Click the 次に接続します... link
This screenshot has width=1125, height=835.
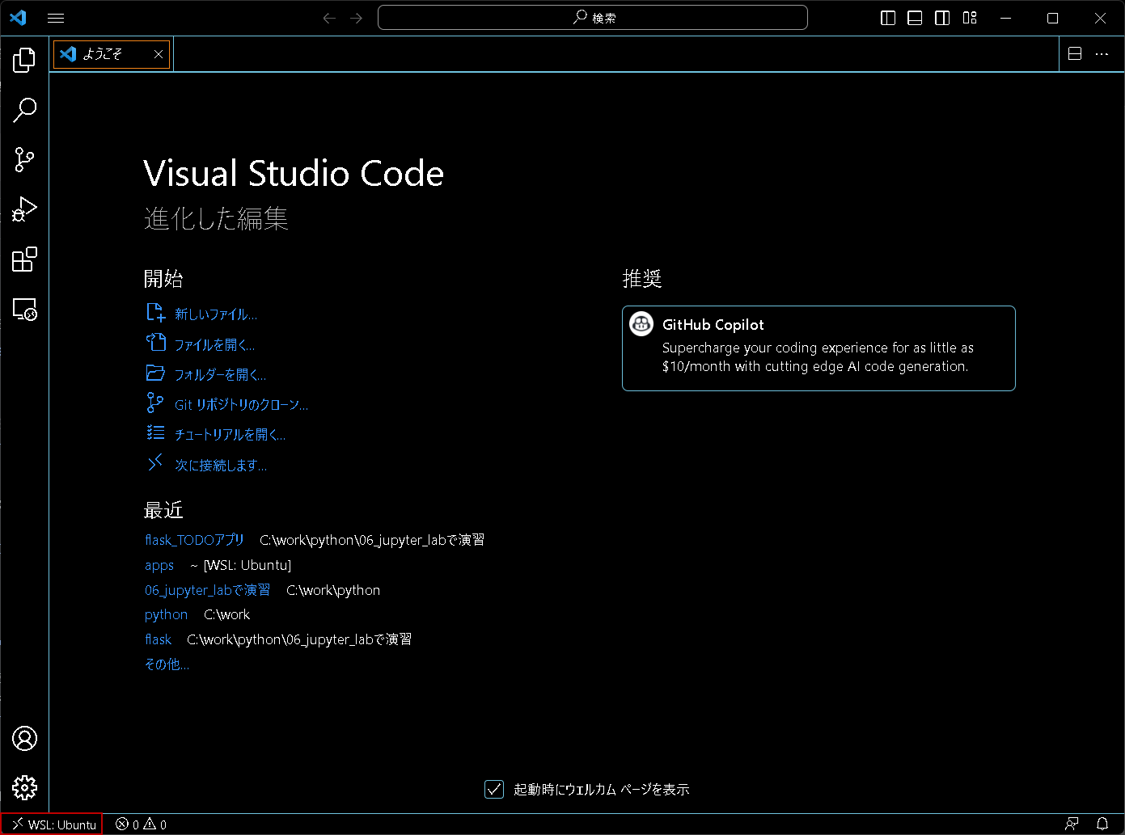pos(221,466)
